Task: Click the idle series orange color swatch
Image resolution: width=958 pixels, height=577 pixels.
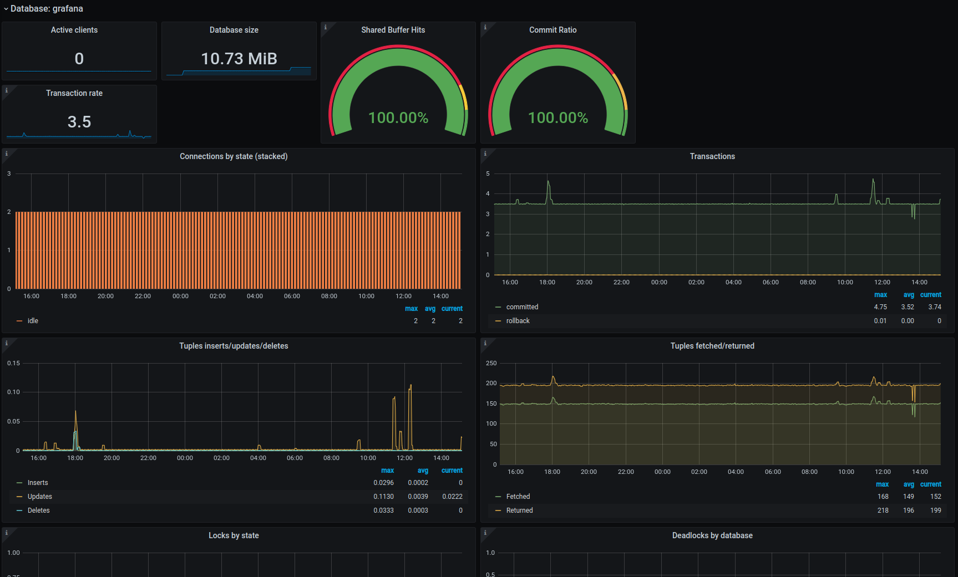Action: point(19,321)
